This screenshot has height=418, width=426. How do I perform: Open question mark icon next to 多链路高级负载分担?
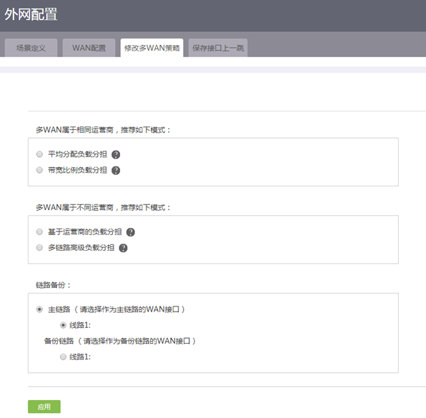(123, 248)
